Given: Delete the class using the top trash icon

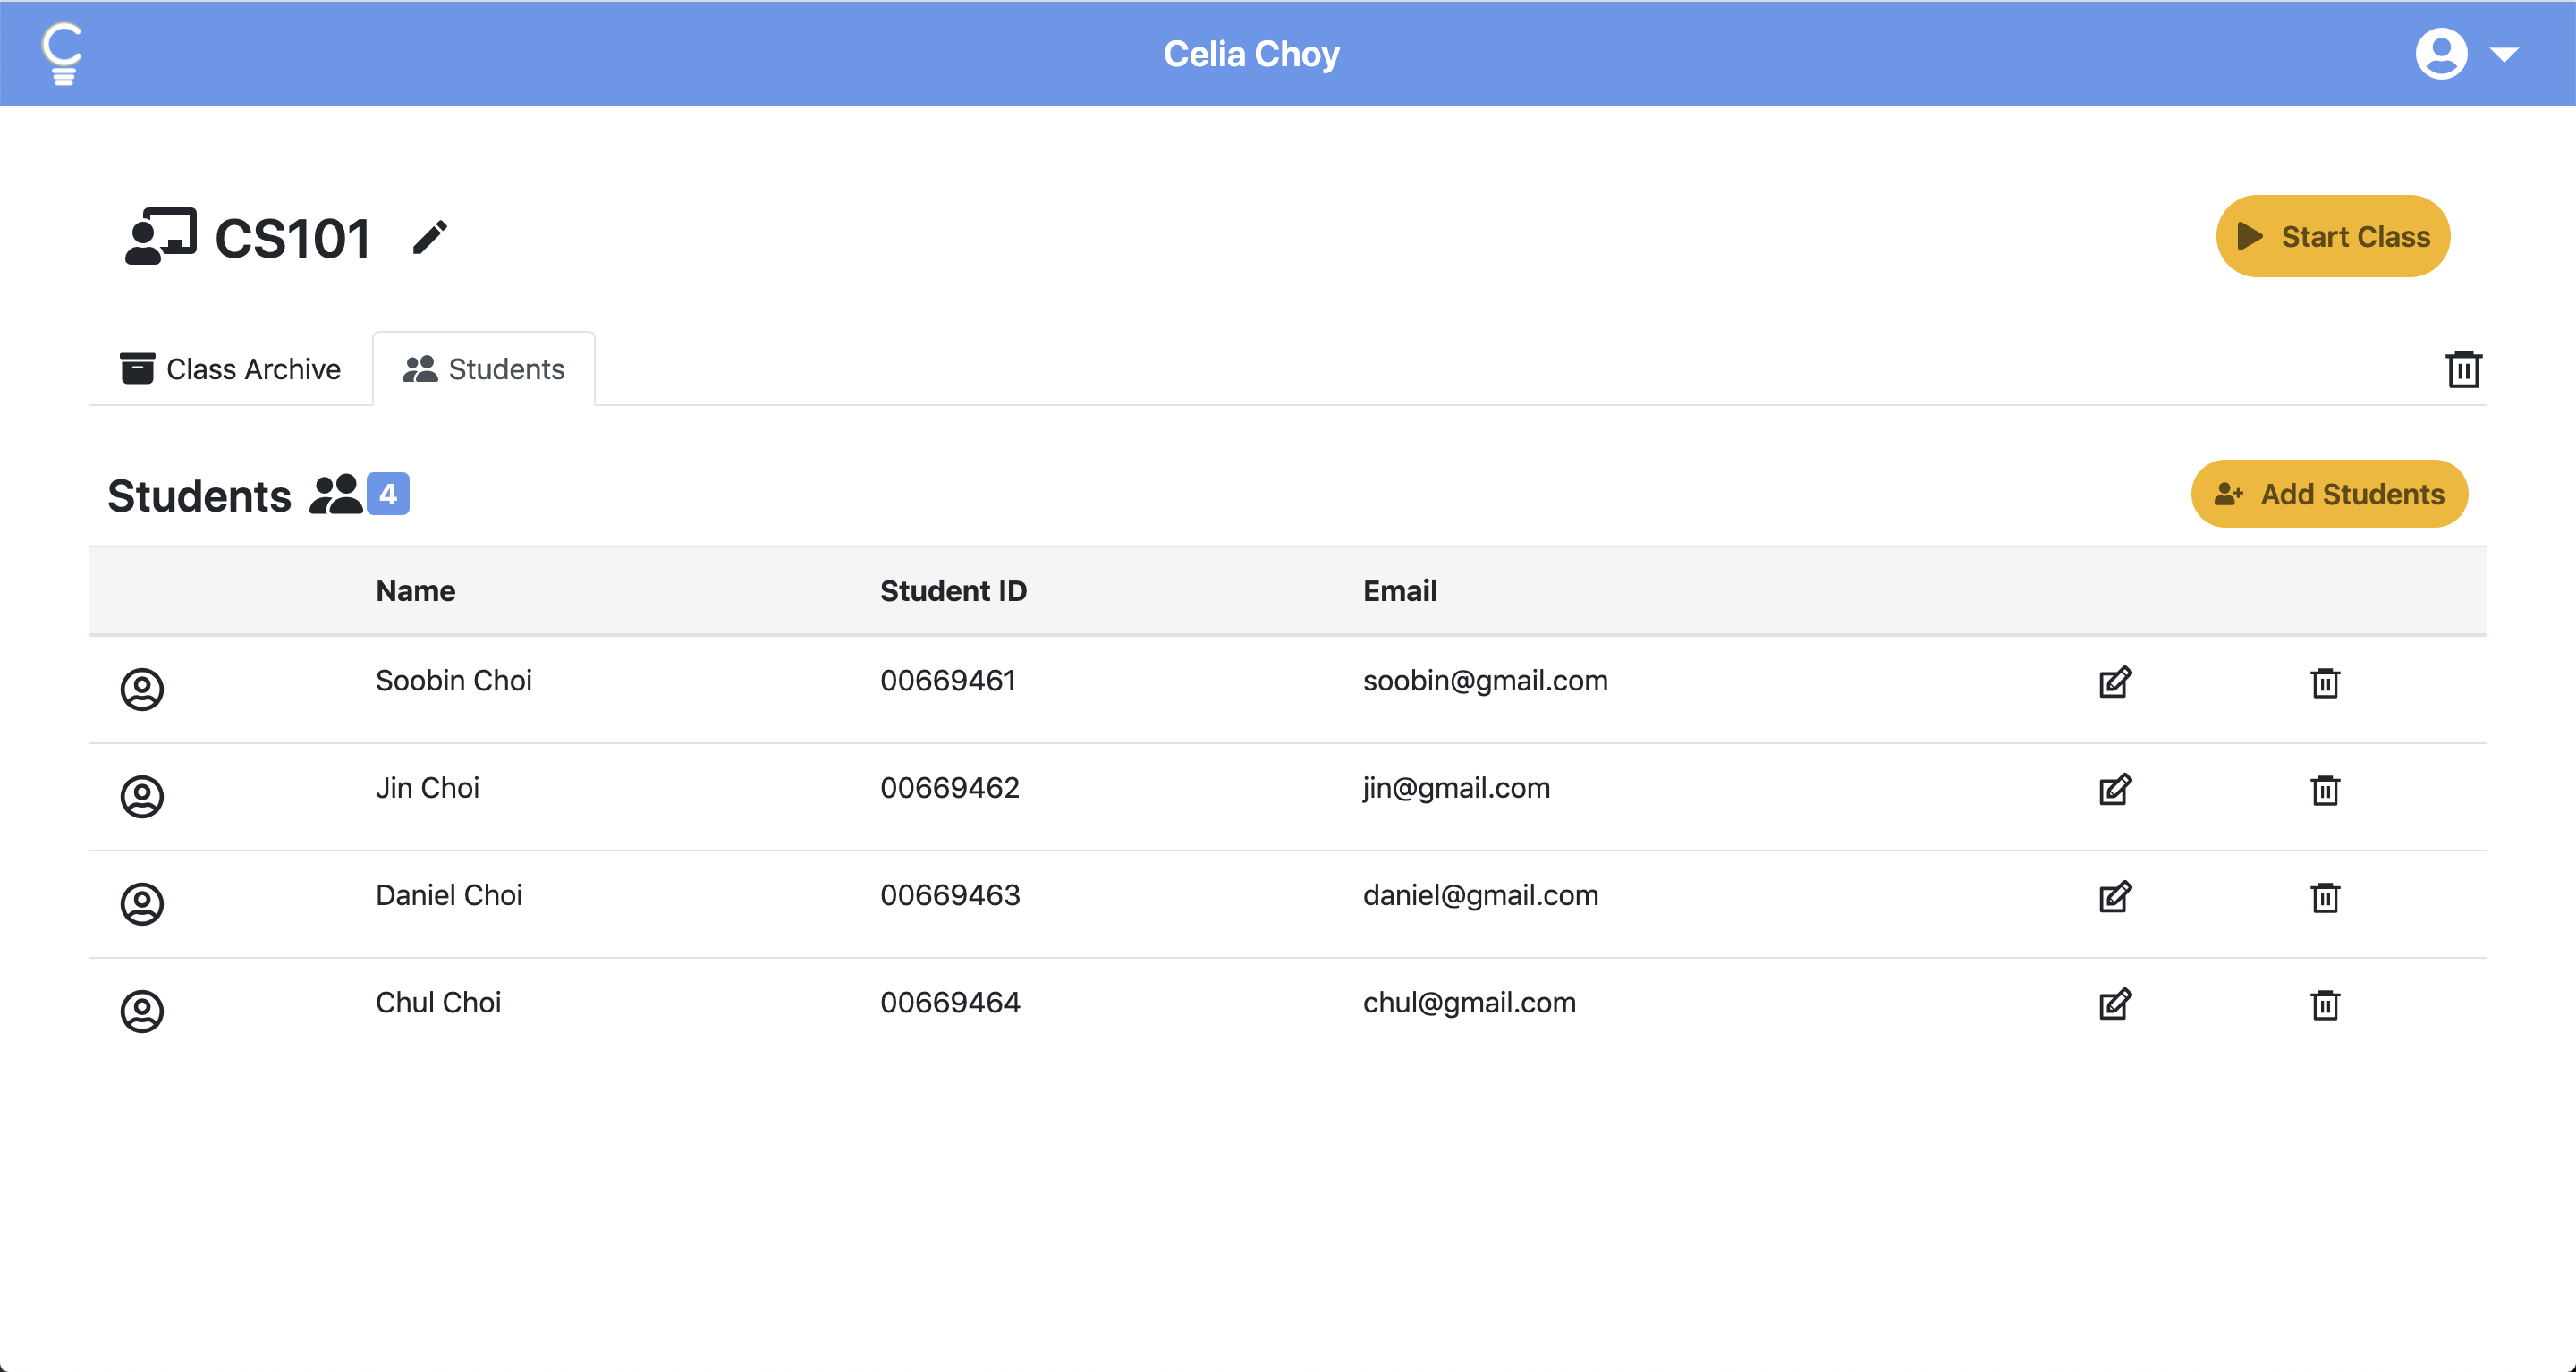Looking at the screenshot, I should [x=2463, y=369].
